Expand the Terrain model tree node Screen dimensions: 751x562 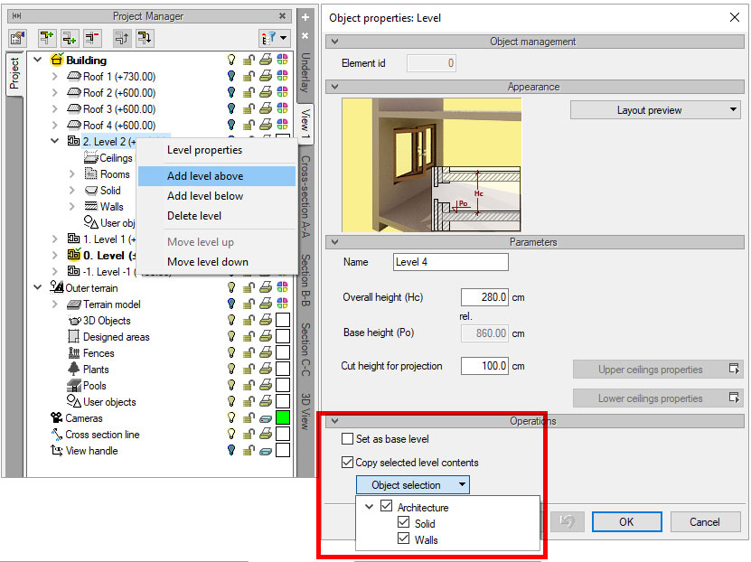pyautogui.click(x=54, y=304)
